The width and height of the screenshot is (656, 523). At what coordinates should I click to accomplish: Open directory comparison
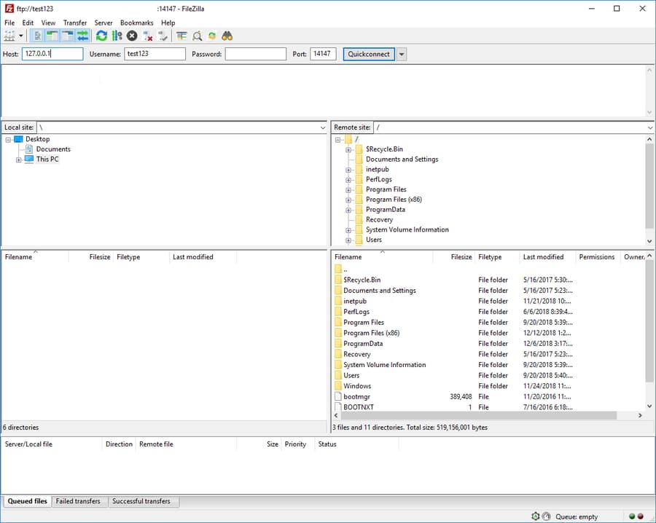197,36
